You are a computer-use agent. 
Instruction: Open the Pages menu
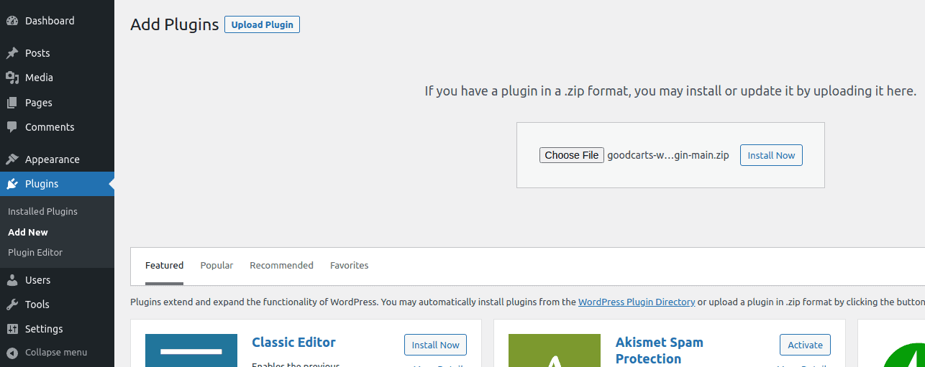click(x=57, y=103)
